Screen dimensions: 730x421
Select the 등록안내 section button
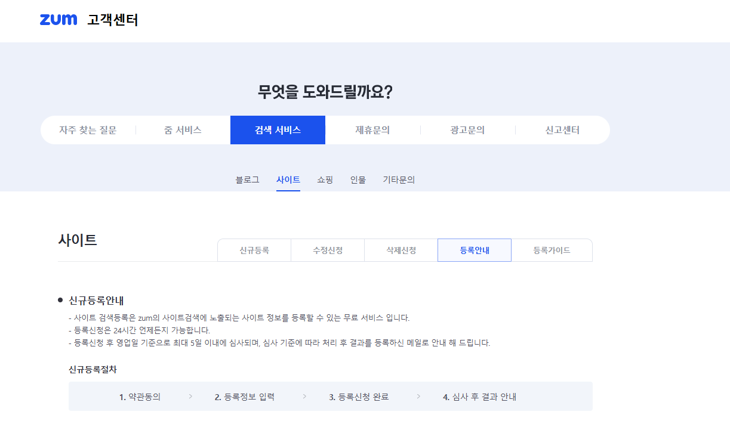click(475, 250)
